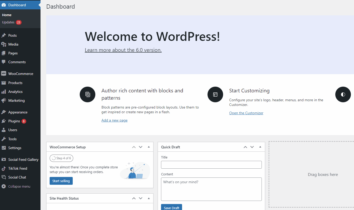The height and width of the screenshot is (210, 354).
Task: Click the Posts pushpin icon
Action: click(4, 35)
